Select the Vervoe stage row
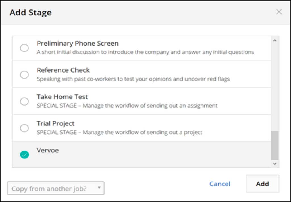Image resolution: width=291 pixels, height=202 pixels. pos(142,154)
